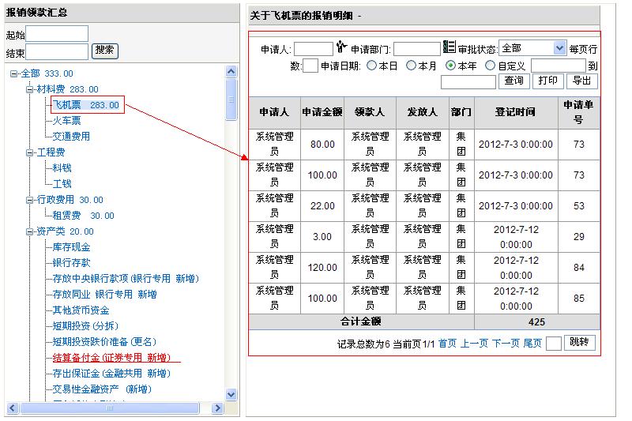Choose the 自定义 custom date option
The width and height of the screenshot is (632, 421).
coord(490,66)
